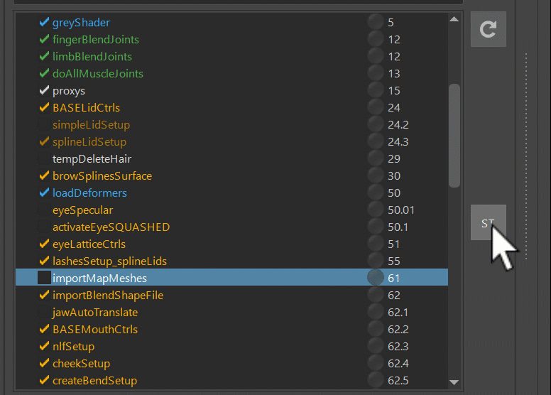The width and height of the screenshot is (551, 395).
Task: Click the status circle in the doAllMuscleJoints row
Action: pyautogui.click(x=376, y=73)
